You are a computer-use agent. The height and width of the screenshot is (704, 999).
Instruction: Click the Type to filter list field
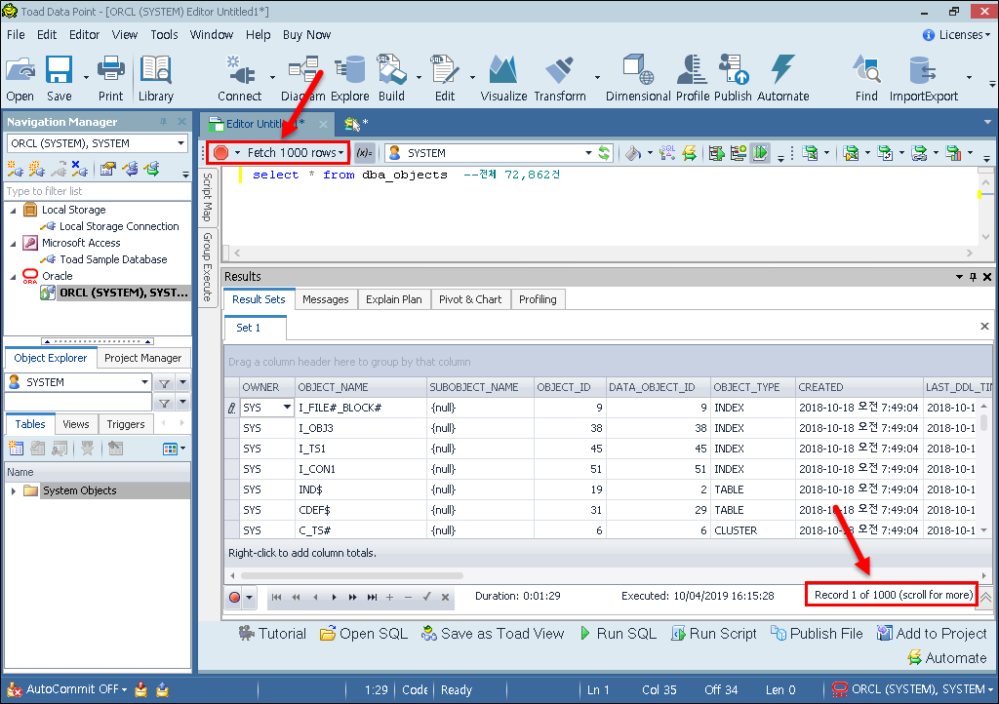pyautogui.click(x=96, y=191)
